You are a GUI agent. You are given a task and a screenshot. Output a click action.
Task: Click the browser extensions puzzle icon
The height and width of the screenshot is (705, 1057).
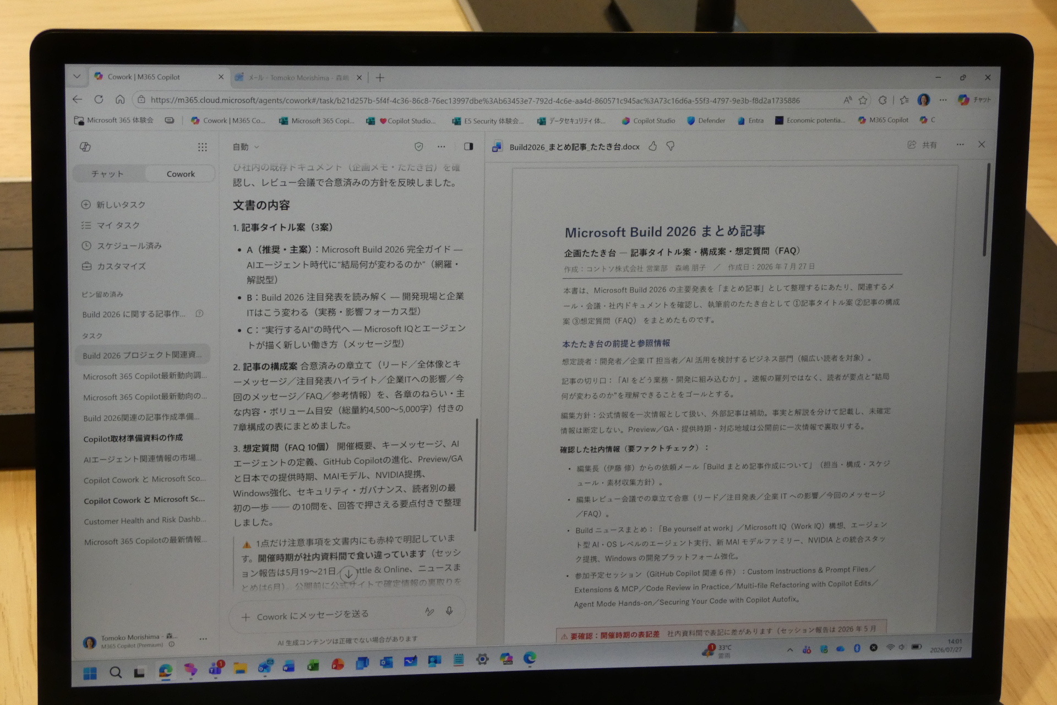882,100
